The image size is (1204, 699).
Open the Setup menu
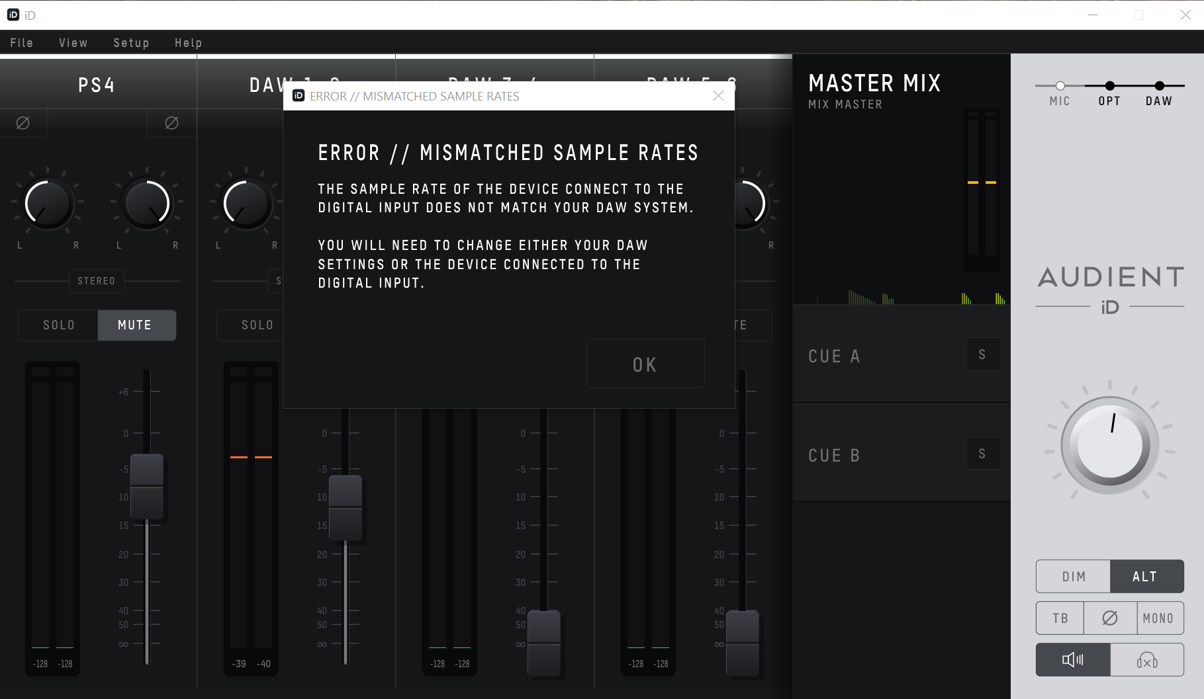point(131,43)
